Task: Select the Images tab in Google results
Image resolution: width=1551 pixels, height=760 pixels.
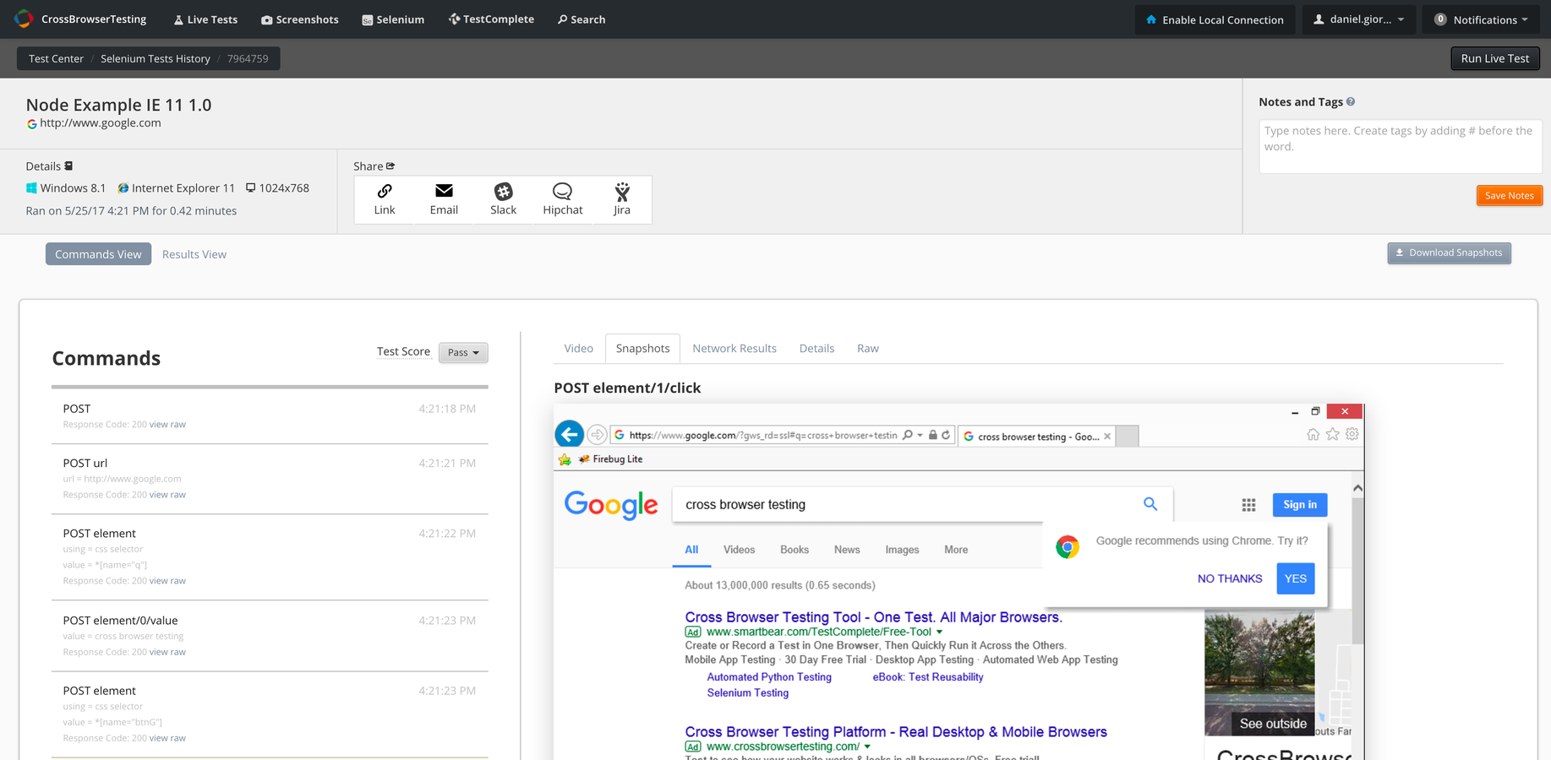Action: click(902, 550)
